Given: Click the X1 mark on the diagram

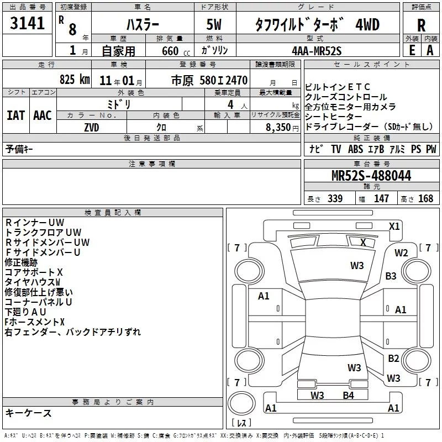Looking at the screenshot, I should tap(394, 227).
